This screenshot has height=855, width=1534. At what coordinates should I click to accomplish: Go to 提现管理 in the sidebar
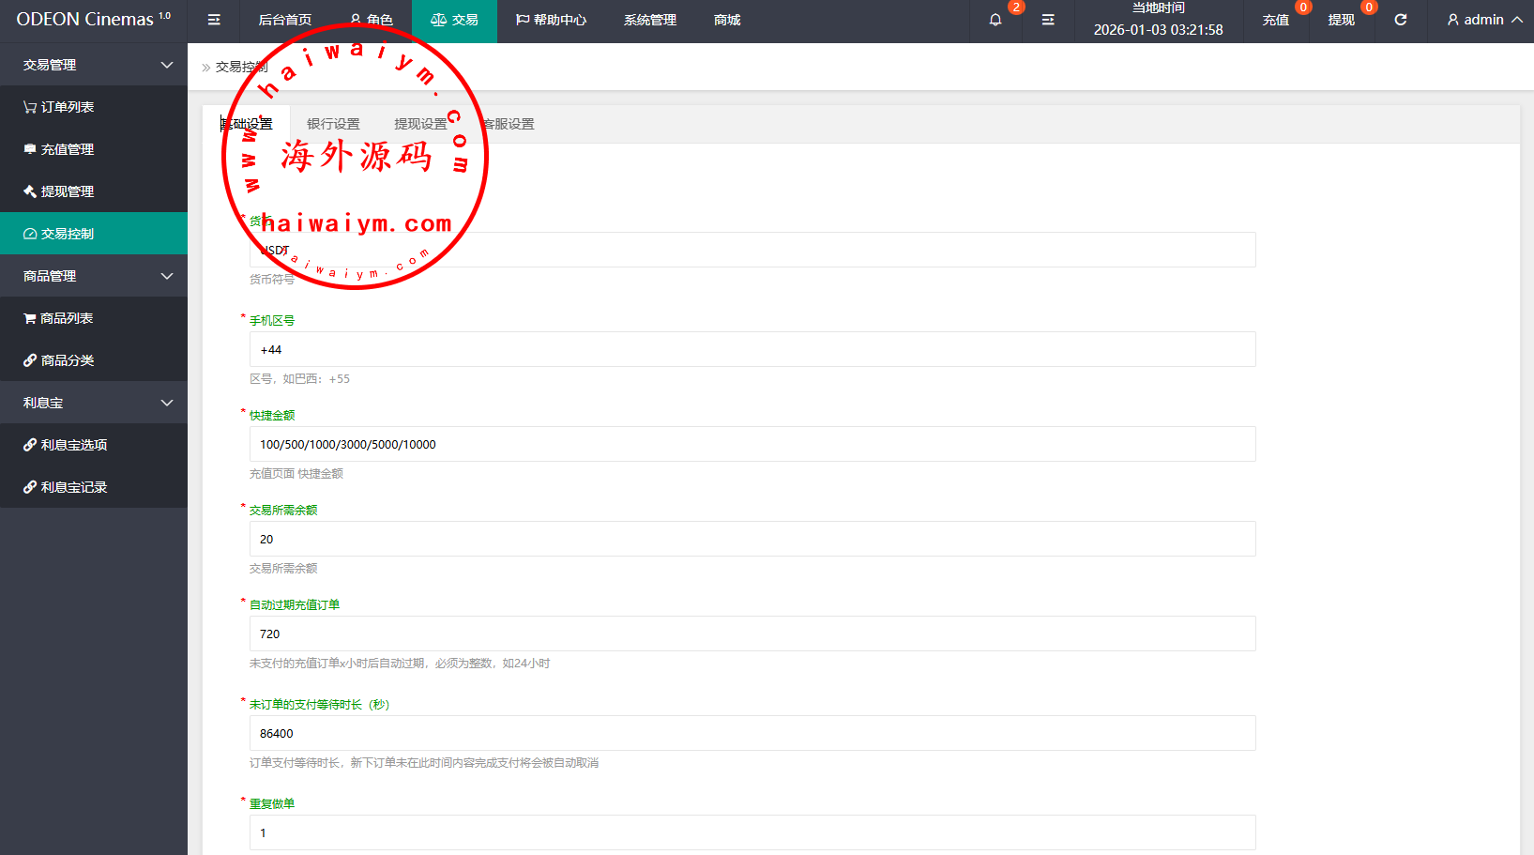point(67,191)
